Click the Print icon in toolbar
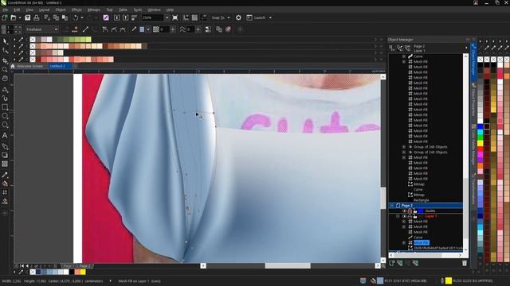Viewport: 510px width, 286px height. (x=36, y=17)
